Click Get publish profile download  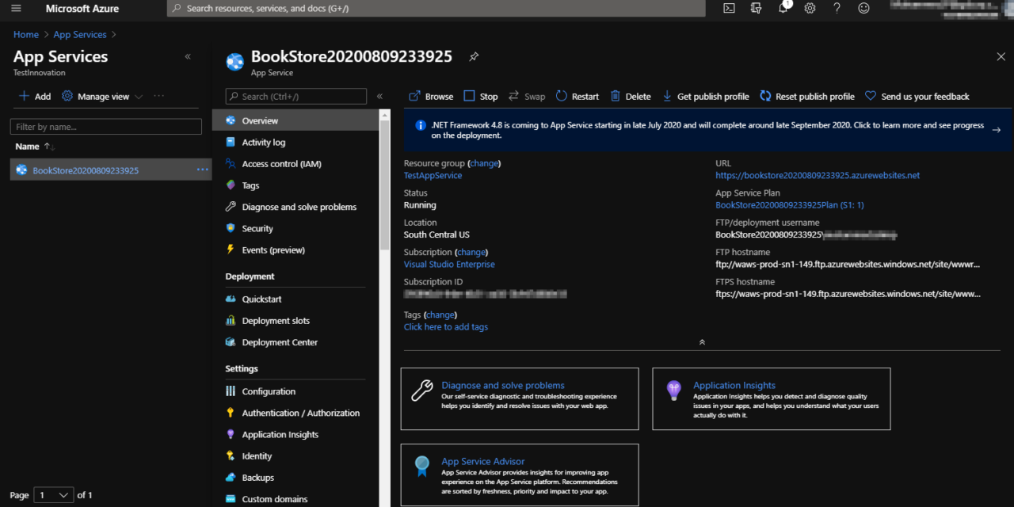tap(705, 97)
